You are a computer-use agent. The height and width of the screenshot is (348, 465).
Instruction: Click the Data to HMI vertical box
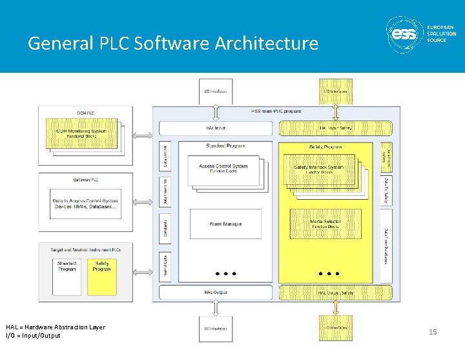pyautogui.click(x=165, y=157)
